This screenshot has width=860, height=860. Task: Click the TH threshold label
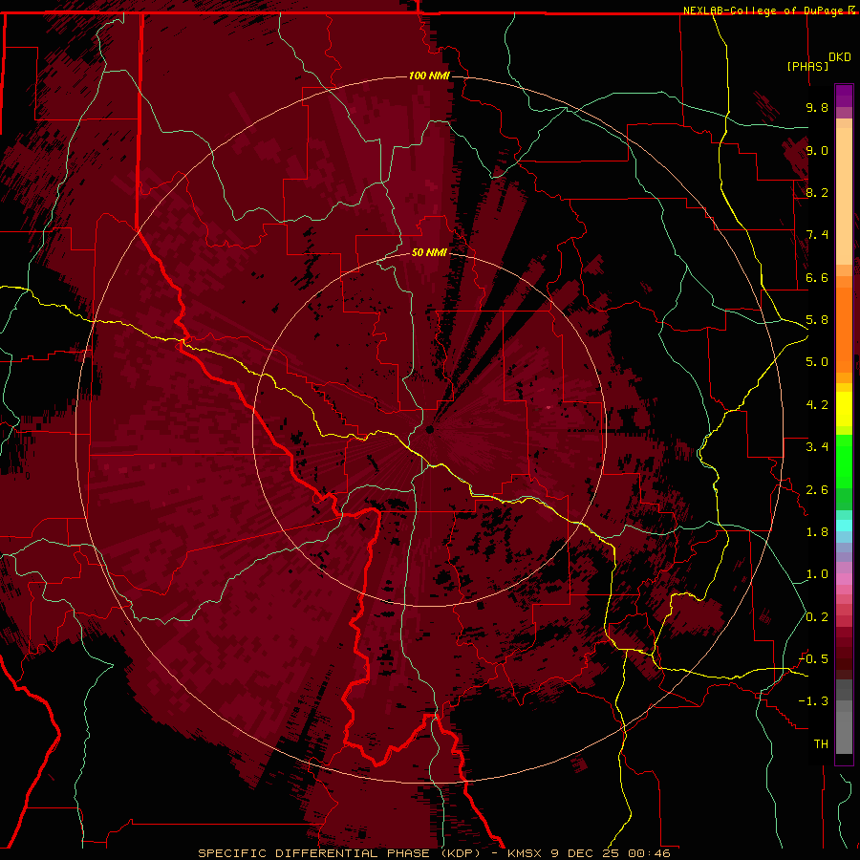click(x=821, y=744)
